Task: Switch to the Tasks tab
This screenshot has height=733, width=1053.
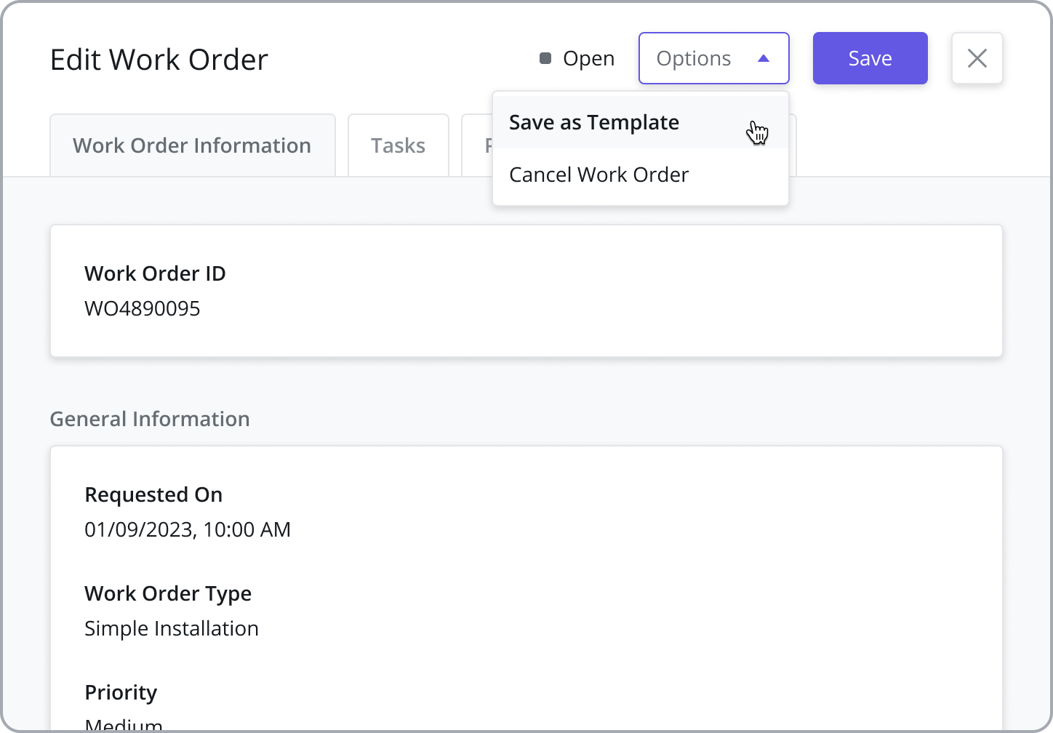Action: (398, 145)
